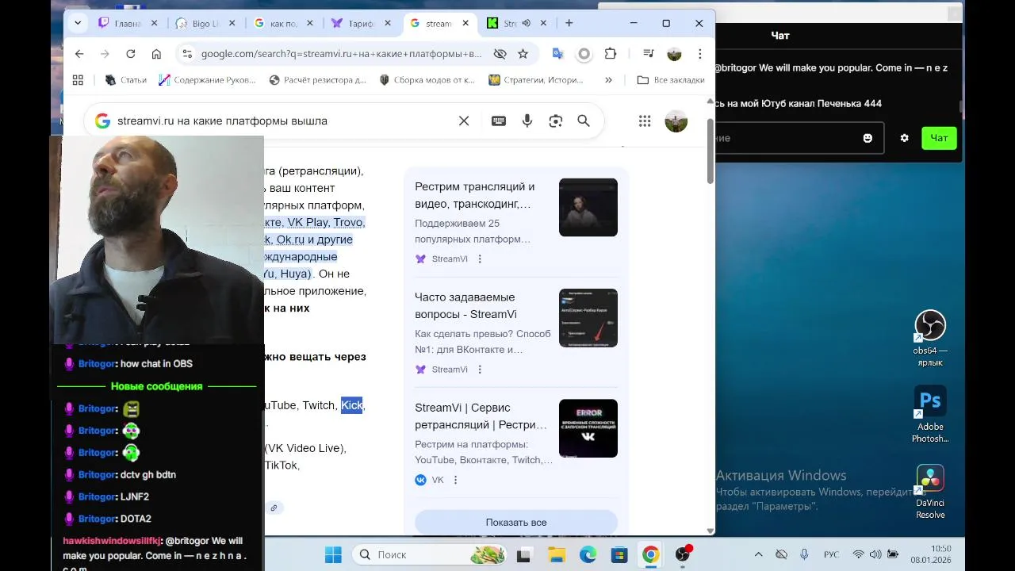Viewport: 1015px width, 571px height.
Task: Open the Windows Start menu
Action: pyautogui.click(x=333, y=555)
